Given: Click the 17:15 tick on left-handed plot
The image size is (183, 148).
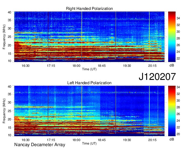Looking at the screenshot, I should point(51,140).
